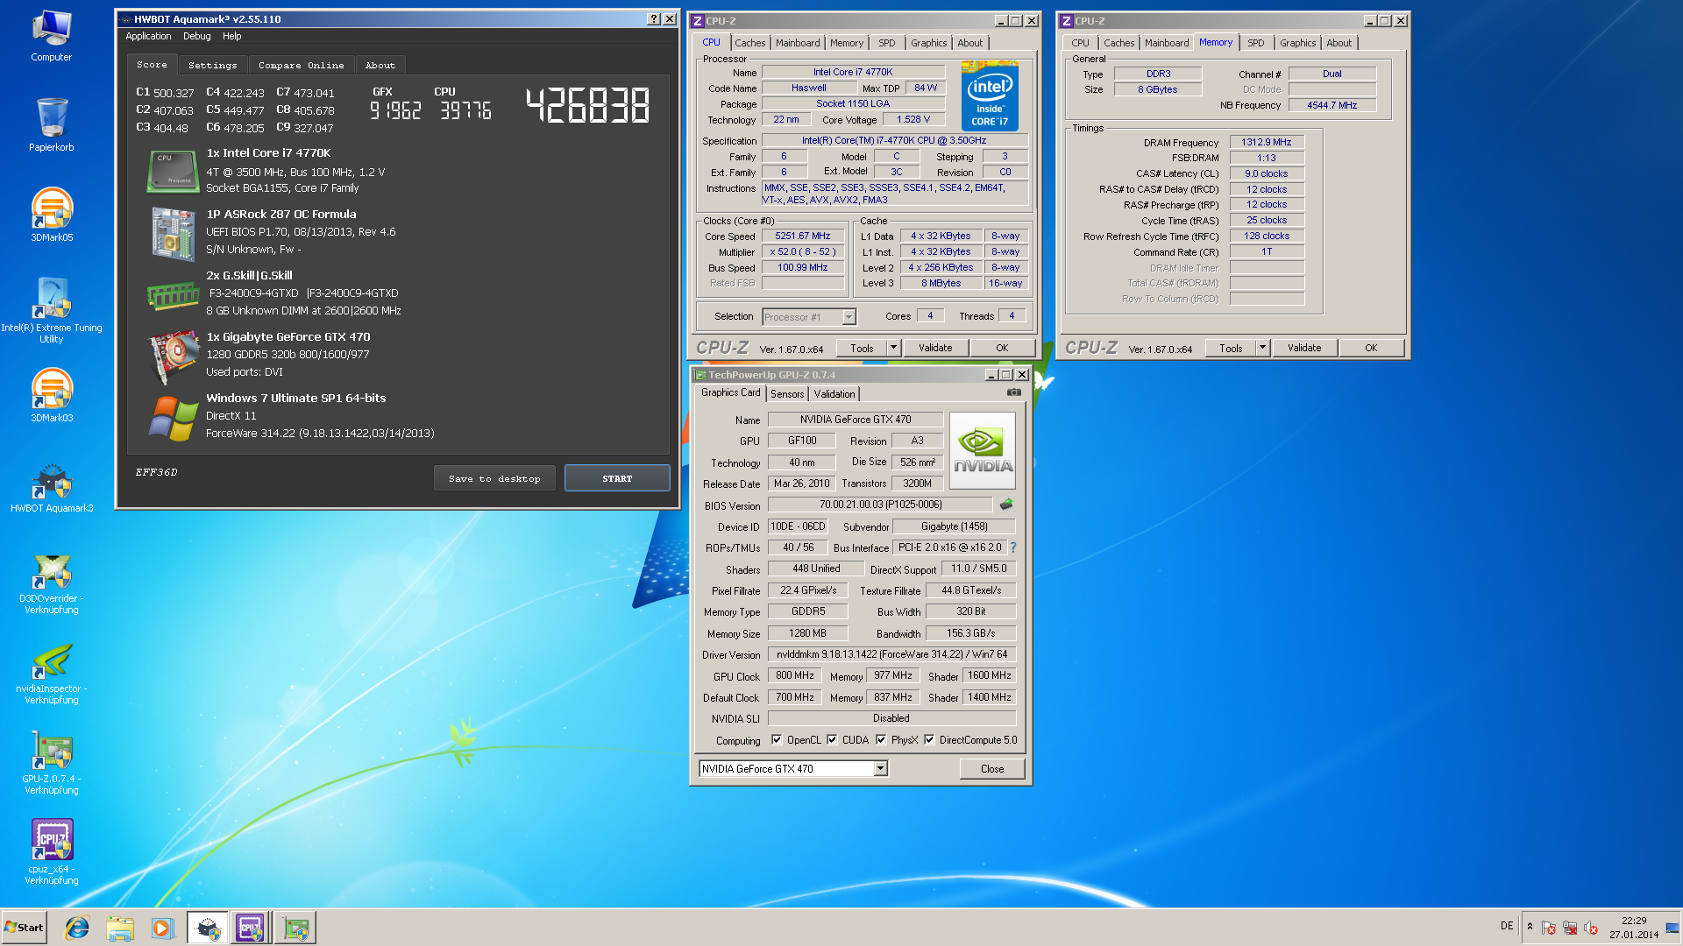Image resolution: width=1683 pixels, height=946 pixels.
Task: Click the Internet Explorer taskbar icon
Action: pyautogui.click(x=77, y=928)
